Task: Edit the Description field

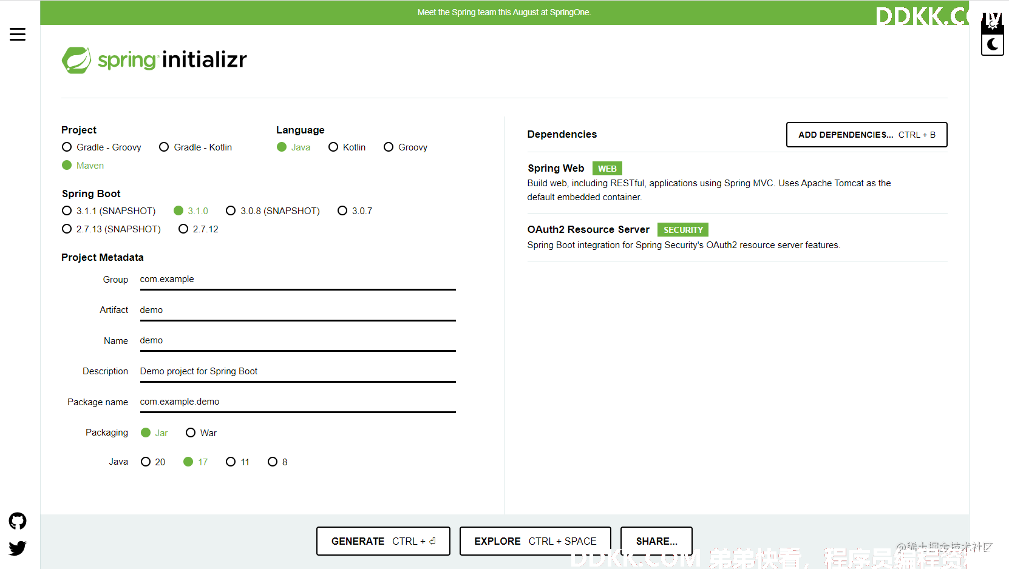Action: click(x=297, y=372)
